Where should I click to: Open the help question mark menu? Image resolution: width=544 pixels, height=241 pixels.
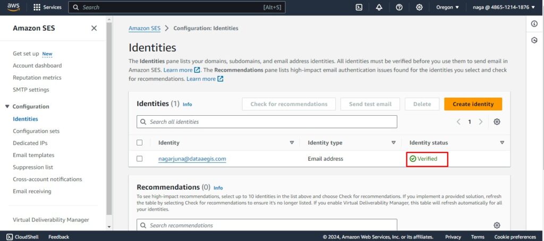click(399, 7)
